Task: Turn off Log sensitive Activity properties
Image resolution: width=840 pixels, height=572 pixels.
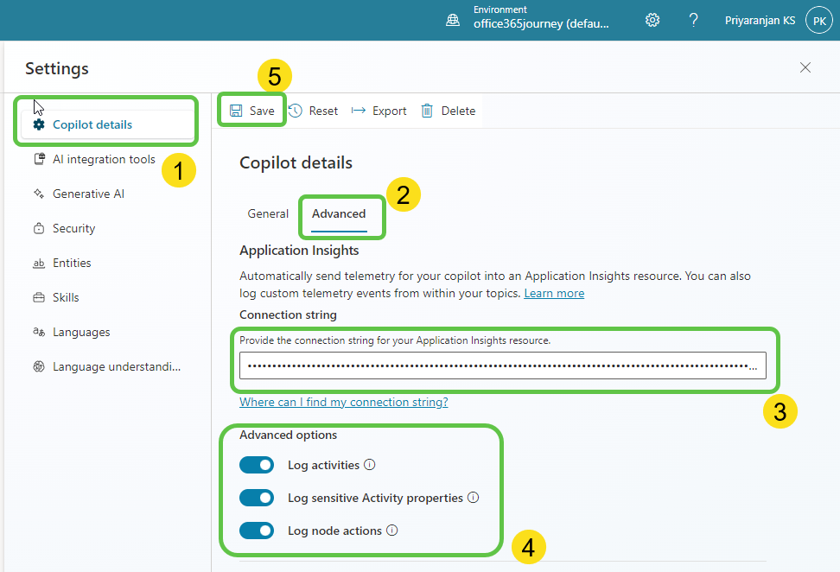Action: (x=257, y=498)
